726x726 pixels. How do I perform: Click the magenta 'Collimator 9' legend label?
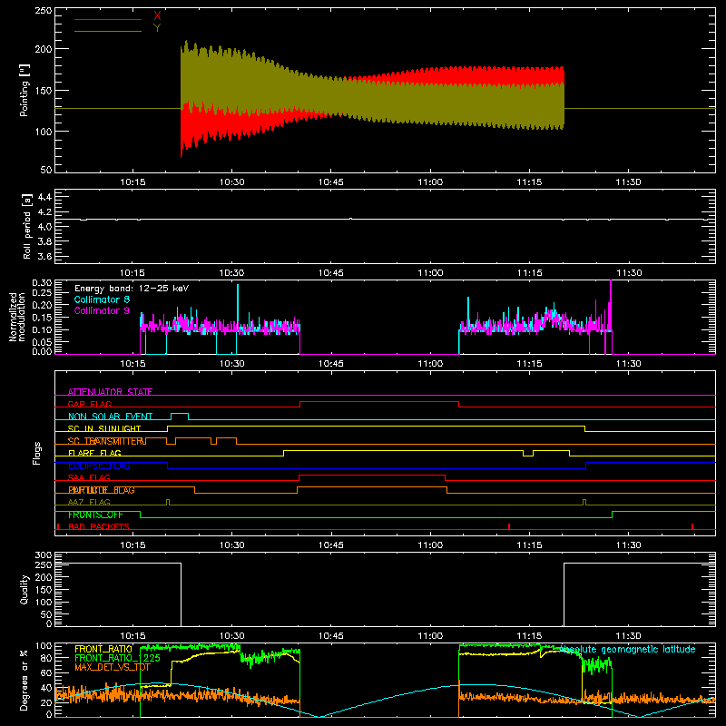102,310
